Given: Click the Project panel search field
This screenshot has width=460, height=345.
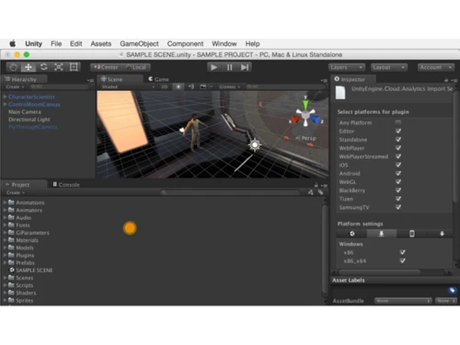Looking at the screenshot, I should [231, 192].
